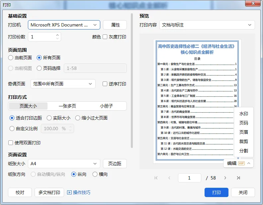Image resolution: width=263 pixels, height=205 pixels.
Task: Enable 灰度打印 grayscale checkbox
Action: [x=105, y=37]
